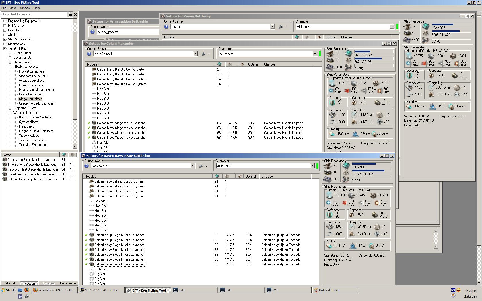482x301 pixels.
Task: Click align time icon in Raven Navy Issue Mobility
Action: click(x=353, y=246)
